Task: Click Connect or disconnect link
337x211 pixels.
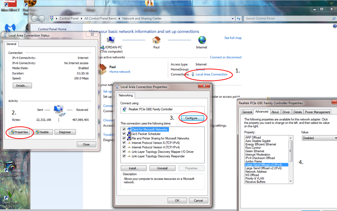Action: (x=226, y=57)
